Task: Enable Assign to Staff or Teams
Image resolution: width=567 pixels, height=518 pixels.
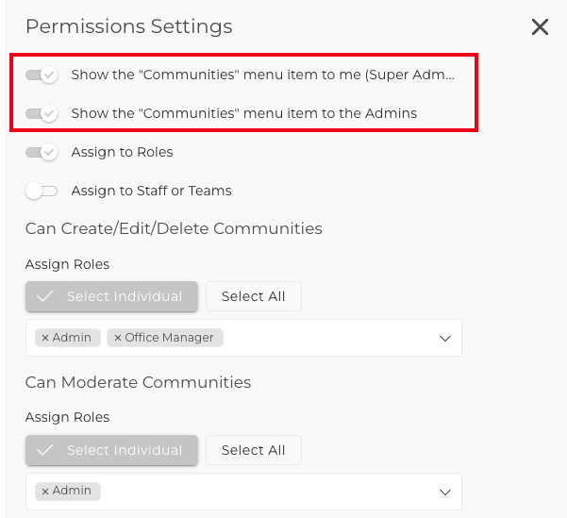Action: (x=42, y=191)
